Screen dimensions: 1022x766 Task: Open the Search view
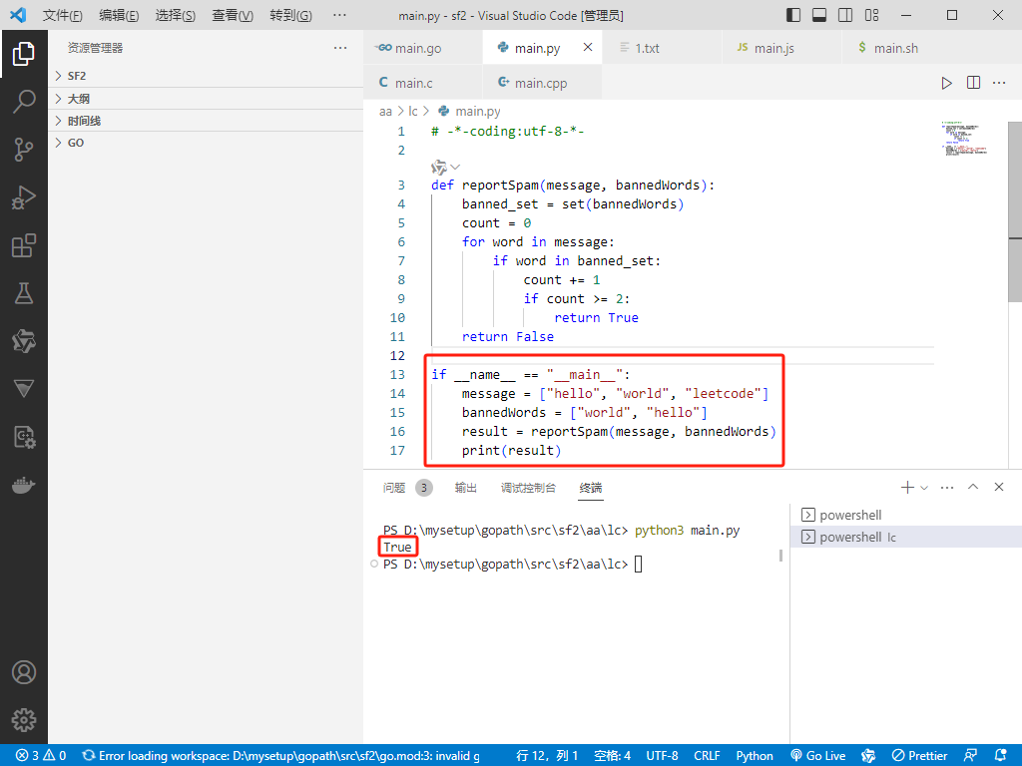pyautogui.click(x=24, y=102)
